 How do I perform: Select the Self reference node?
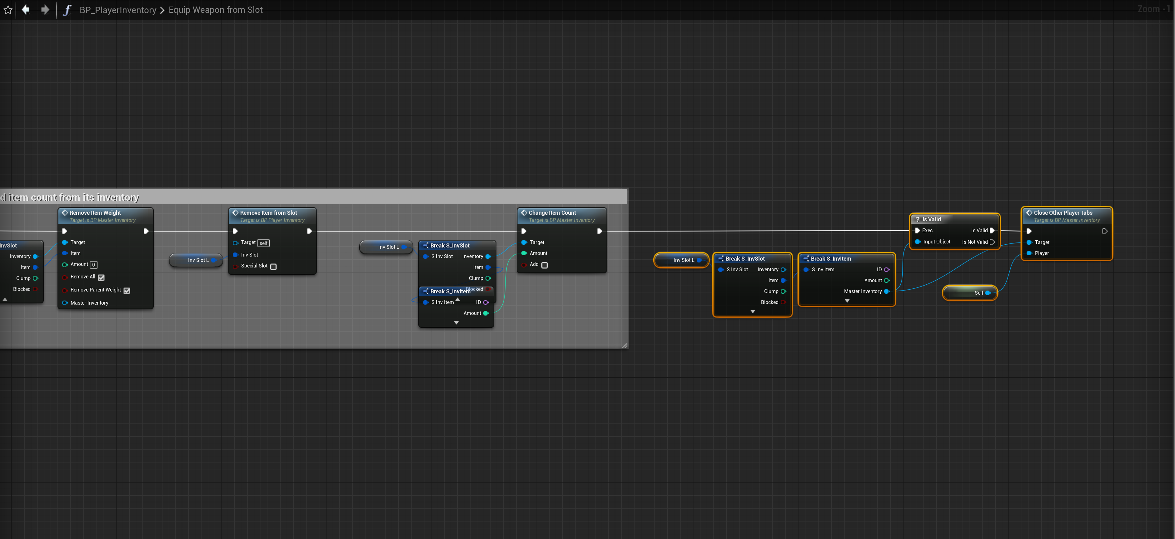(970, 292)
